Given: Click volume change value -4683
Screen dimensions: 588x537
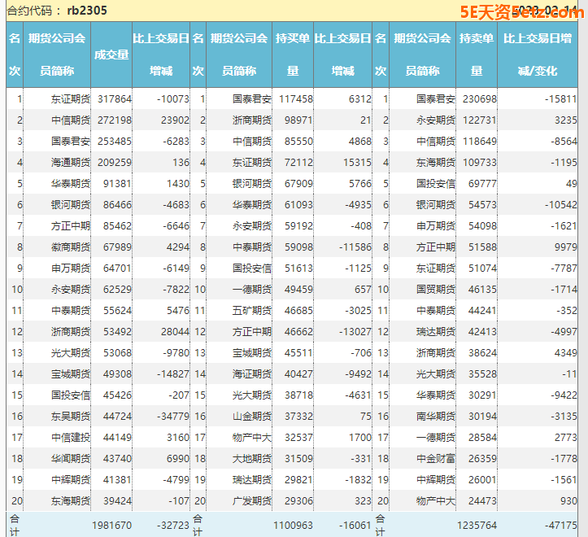Looking at the screenshot, I should click(176, 205).
